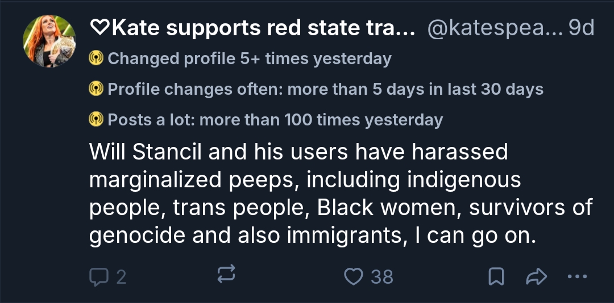Image resolution: width=614 pixels, height=303 pixels.
Task: Share the post via the arrow icon
Action: (x=537, y=276)
